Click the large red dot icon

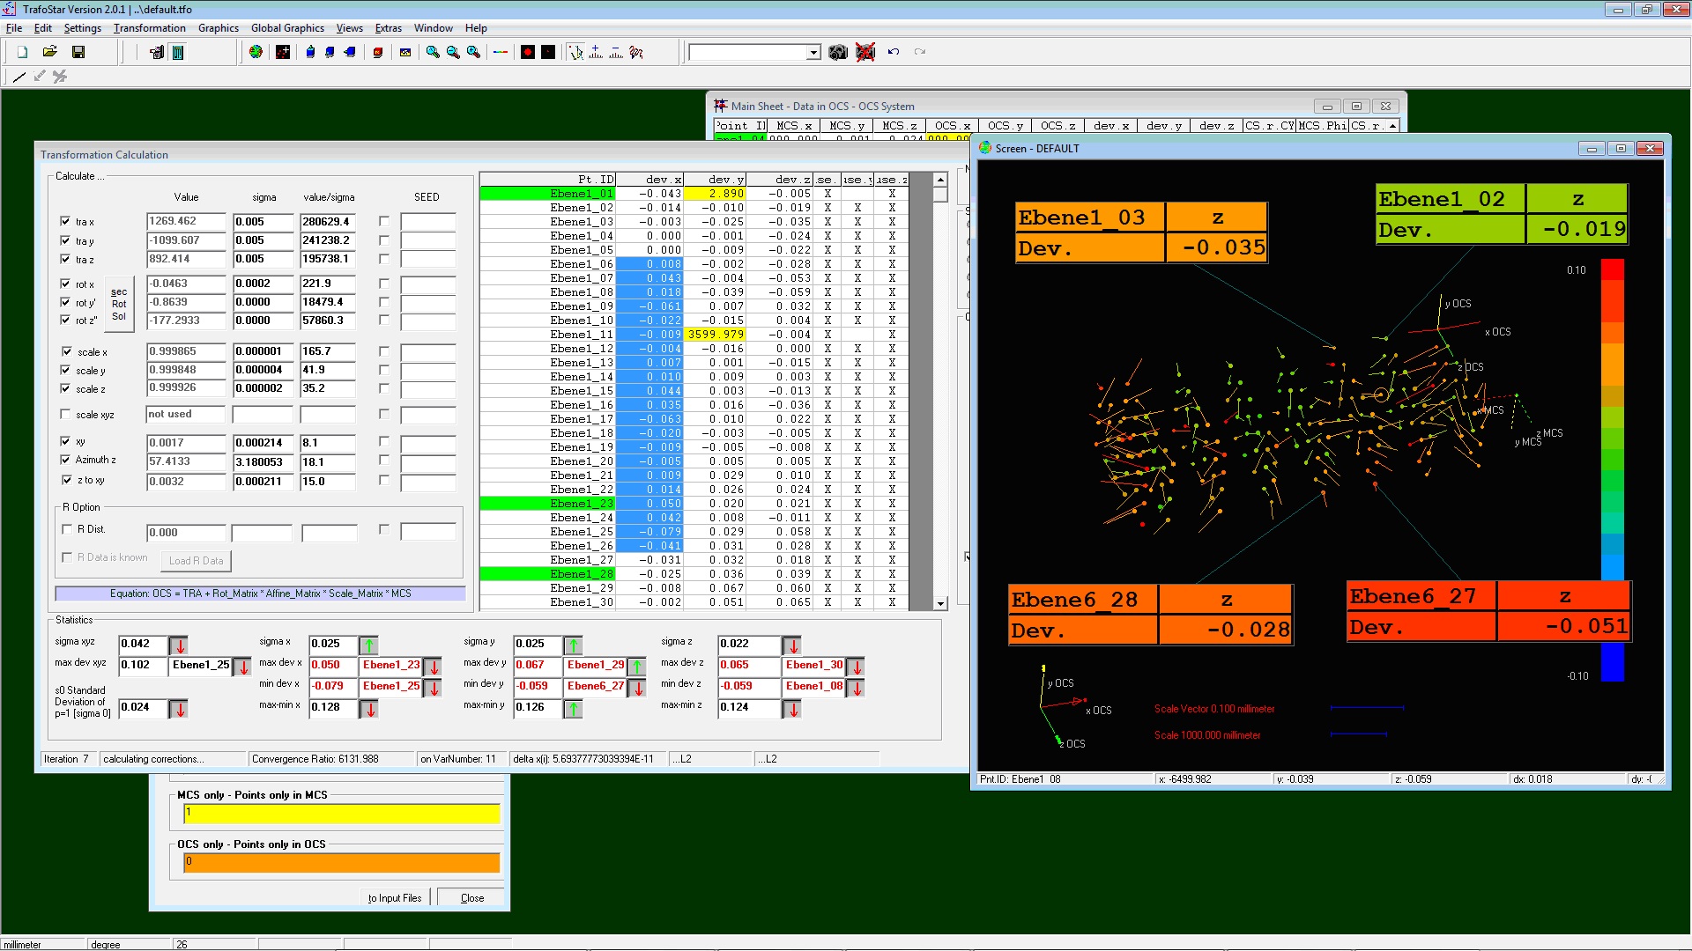pos(528,53)
